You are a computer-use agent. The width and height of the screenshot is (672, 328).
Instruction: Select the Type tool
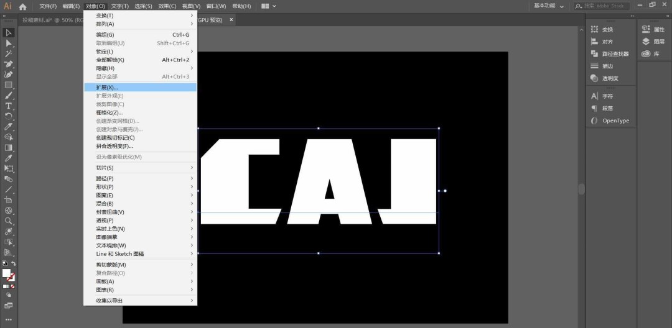9,106
